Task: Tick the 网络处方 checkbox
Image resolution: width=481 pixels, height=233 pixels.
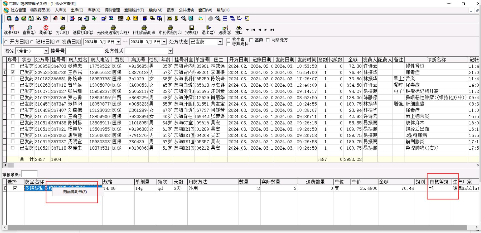Action: [x=268, y=40]
